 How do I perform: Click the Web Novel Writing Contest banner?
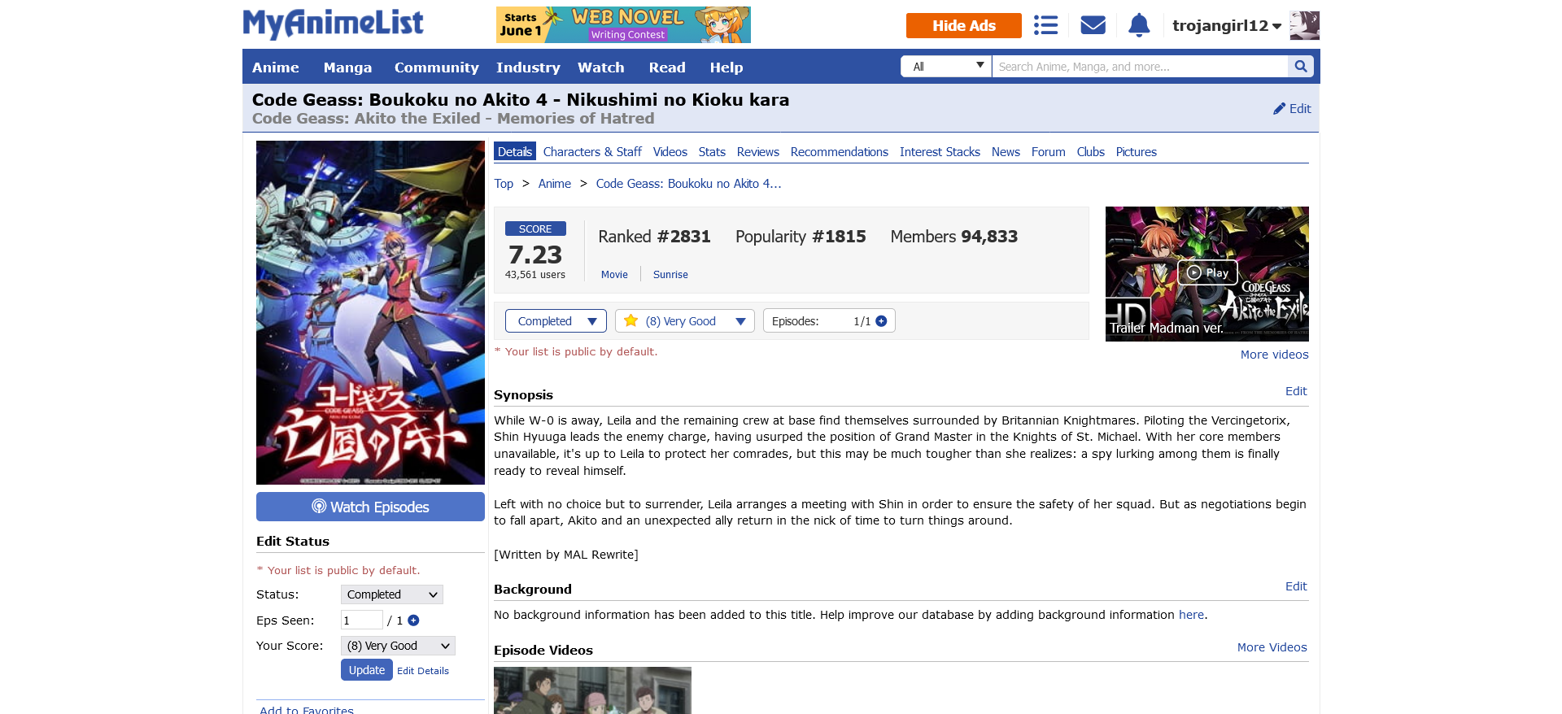[623, 24]
